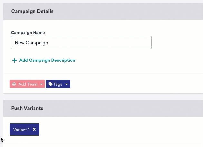Click the gray Campaign Details header bar
This screenshot has width=203, height=147.
coord(103,11)
